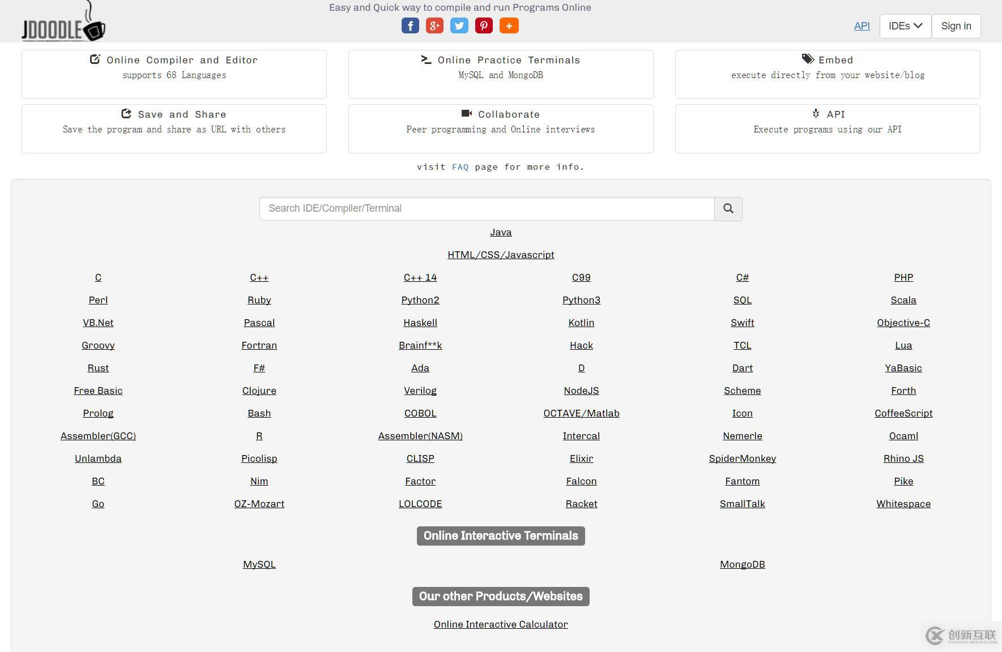Choose the VB.Net link
Image resolution: width=1002 pixels, height=652 pixels.
[x=98, y=323]
